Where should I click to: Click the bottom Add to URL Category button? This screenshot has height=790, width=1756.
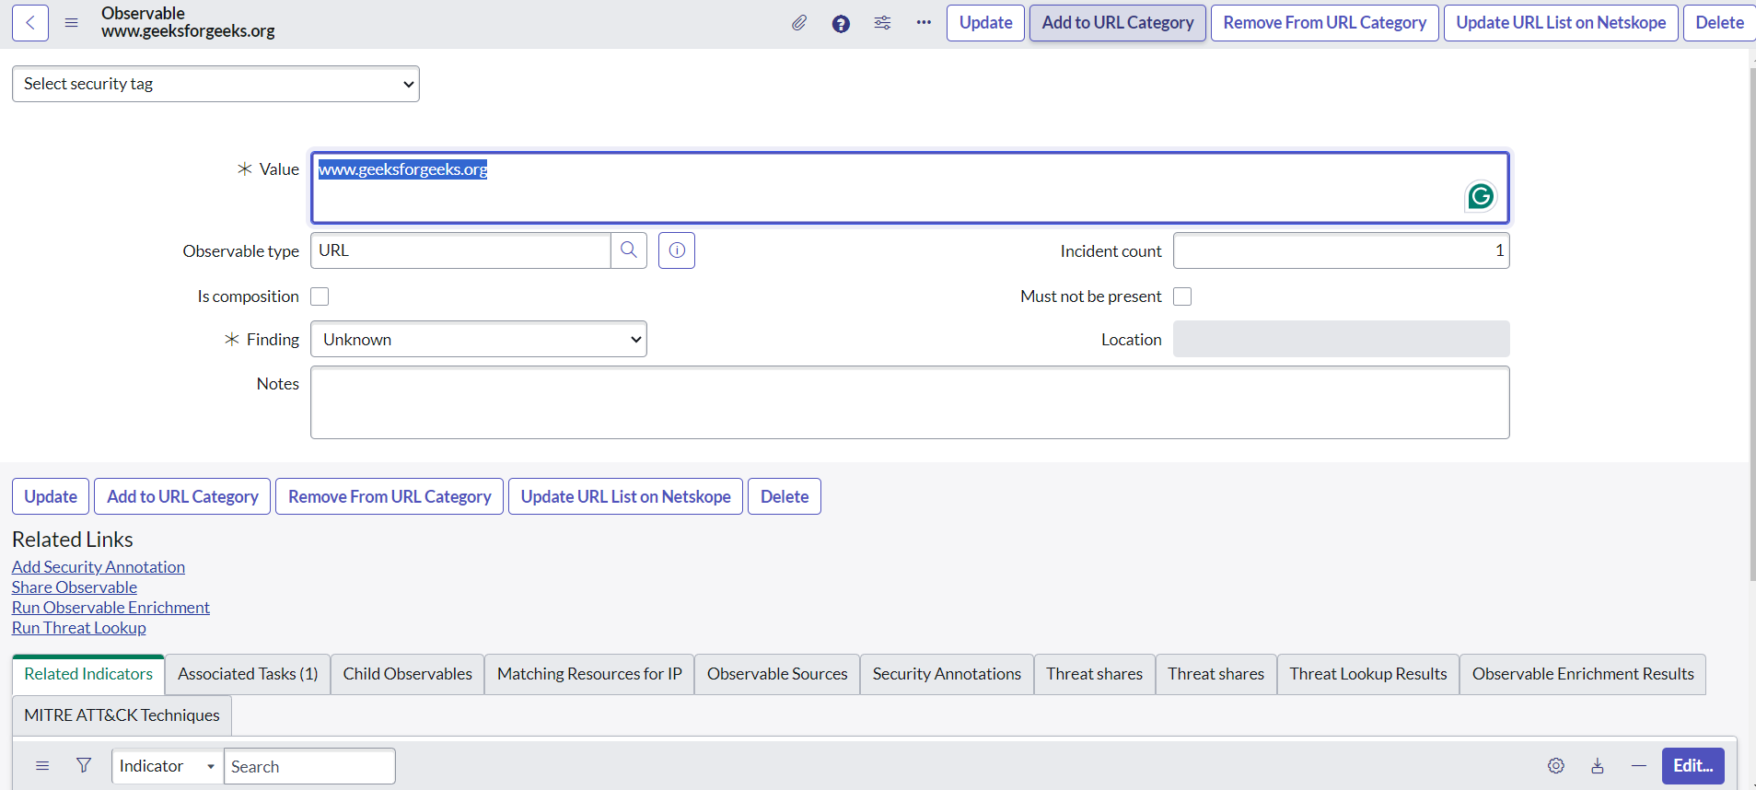point(182,496)
